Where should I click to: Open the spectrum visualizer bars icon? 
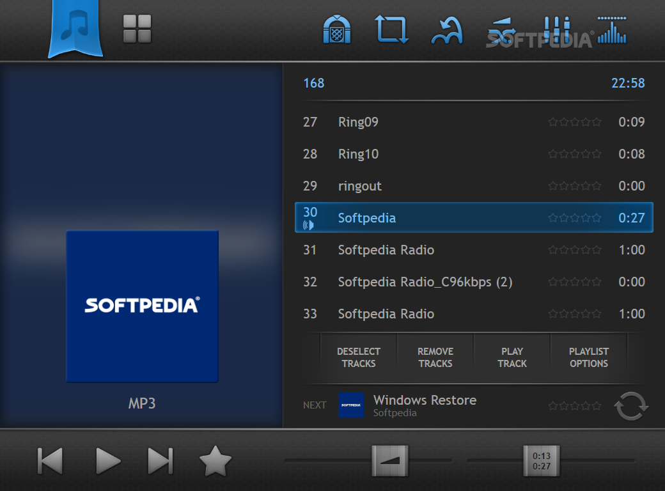[x=612, y=29]
